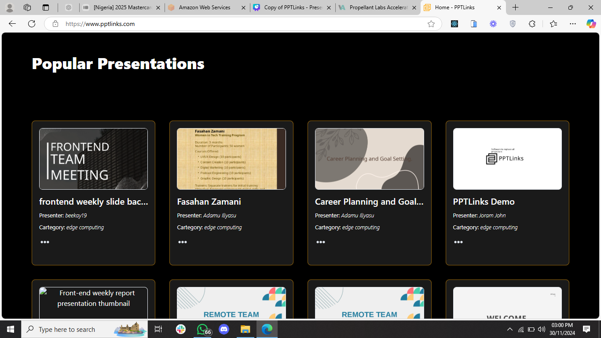The height and width of the screenshot is (338, 601).
Task: Open Slack from the taskbar
Action: click(x=181, y=329)
